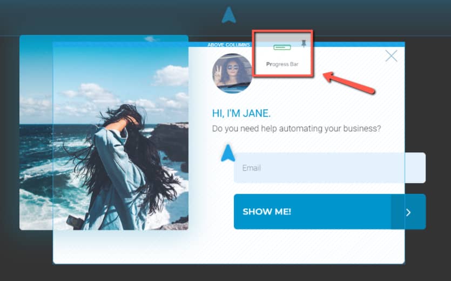Screen dimensions: 451x281
Task: Click the 'Progress Bar' label text
Action: [x=282, y=64]
